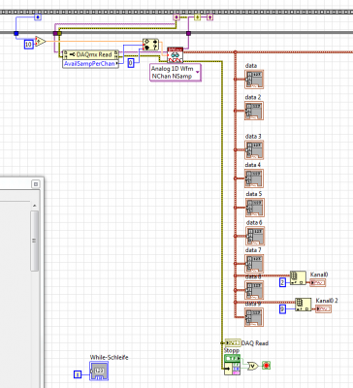Click the 'data' waveform indicator terminal
353x388 pixels.
click(x=254, y=80)
